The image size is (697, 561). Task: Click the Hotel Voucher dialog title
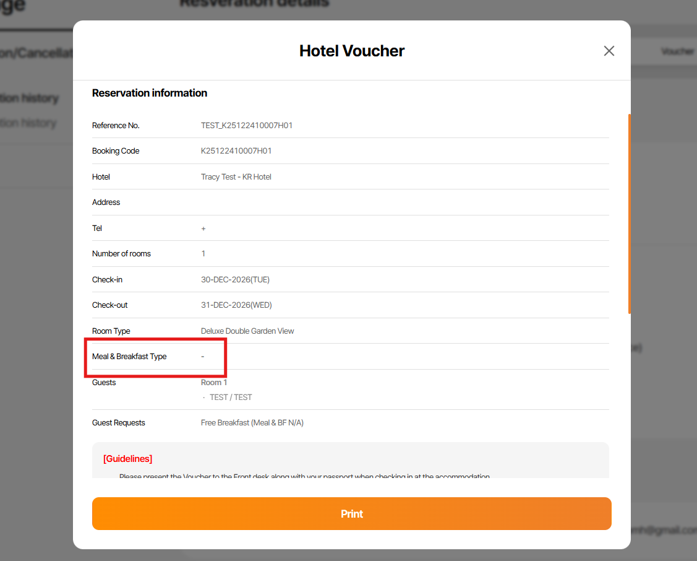pos(352,51)
